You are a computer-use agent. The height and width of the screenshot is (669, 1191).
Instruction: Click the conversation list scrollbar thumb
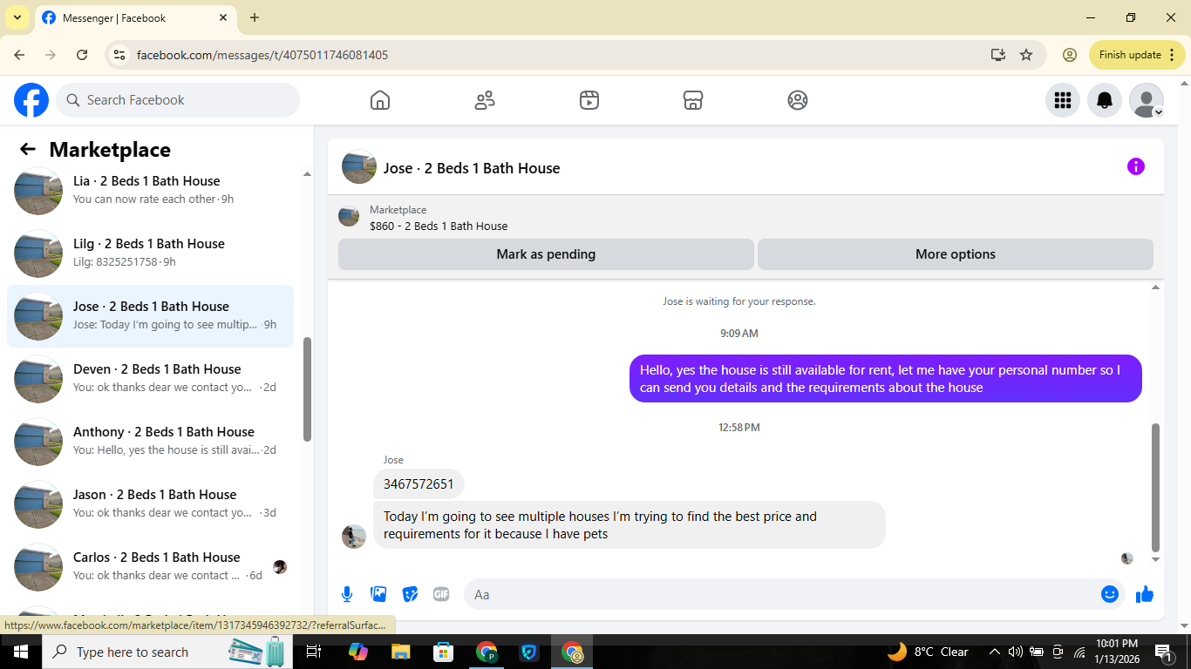click(307, 389)
